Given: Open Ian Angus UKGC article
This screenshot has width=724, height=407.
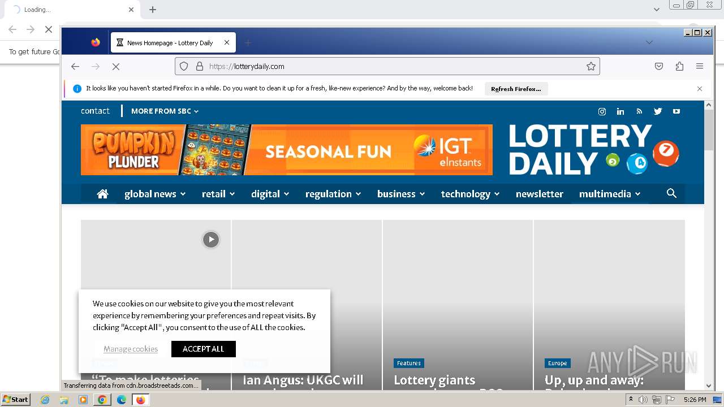Looking at the screenshot, I should tap(303, 382).
